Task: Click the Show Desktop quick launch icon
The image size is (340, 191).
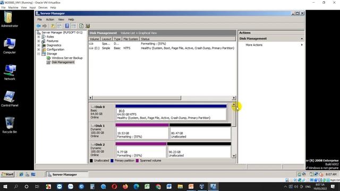Action: coord(33,175)
